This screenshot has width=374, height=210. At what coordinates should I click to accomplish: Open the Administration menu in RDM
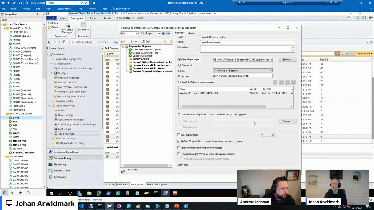(64, 9)
